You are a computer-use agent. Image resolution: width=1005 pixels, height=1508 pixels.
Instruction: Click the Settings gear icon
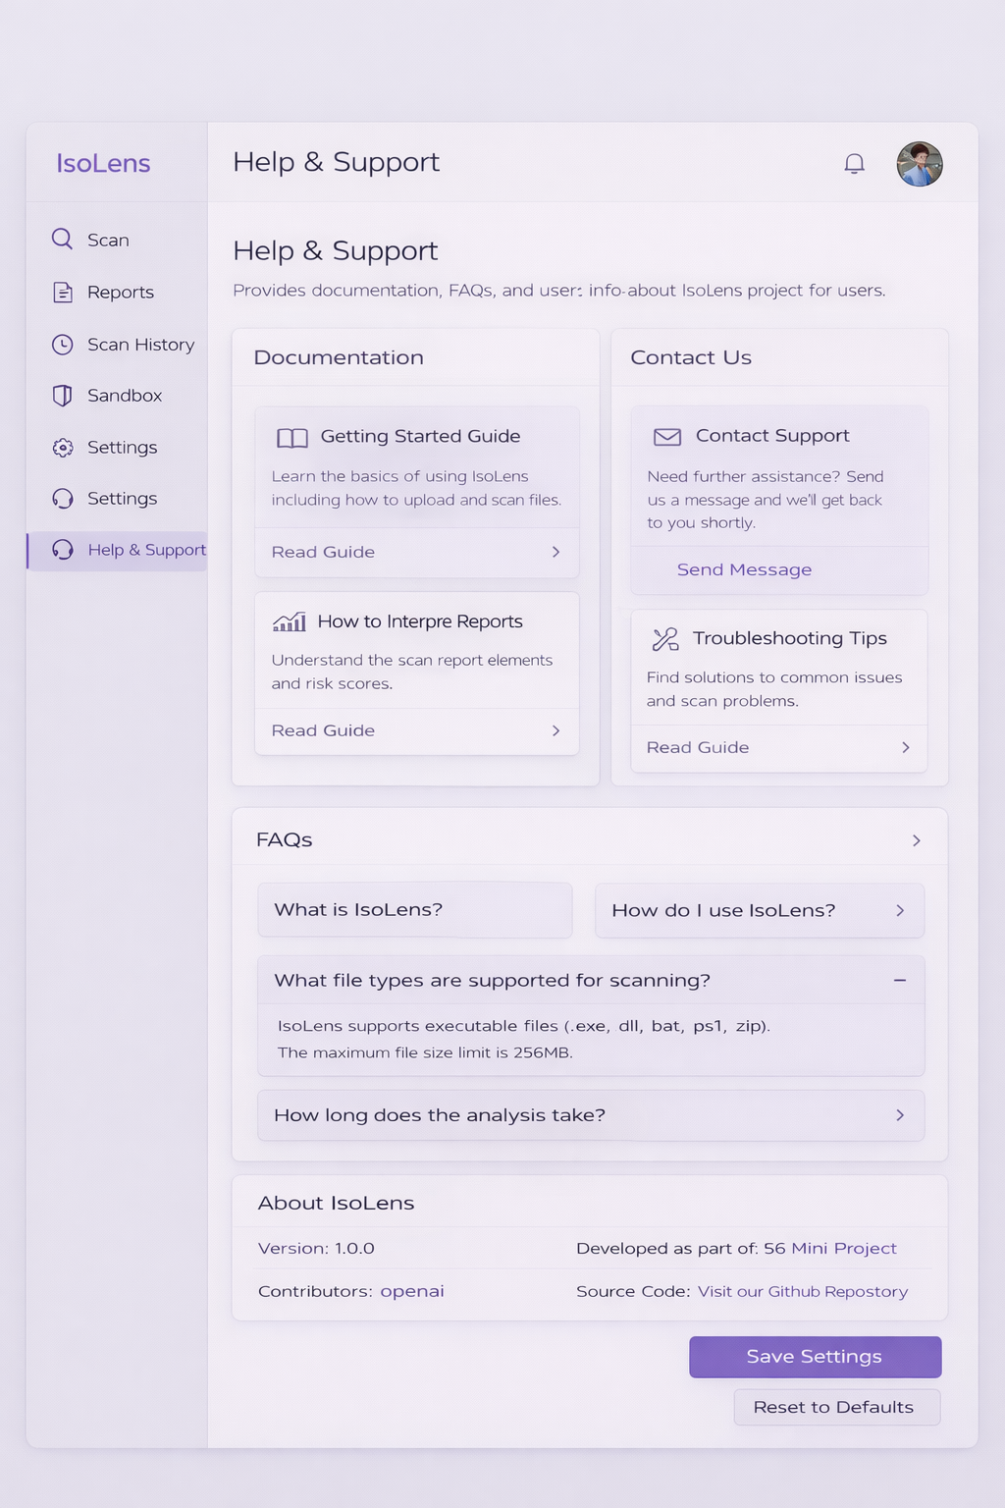coord(61,447)
